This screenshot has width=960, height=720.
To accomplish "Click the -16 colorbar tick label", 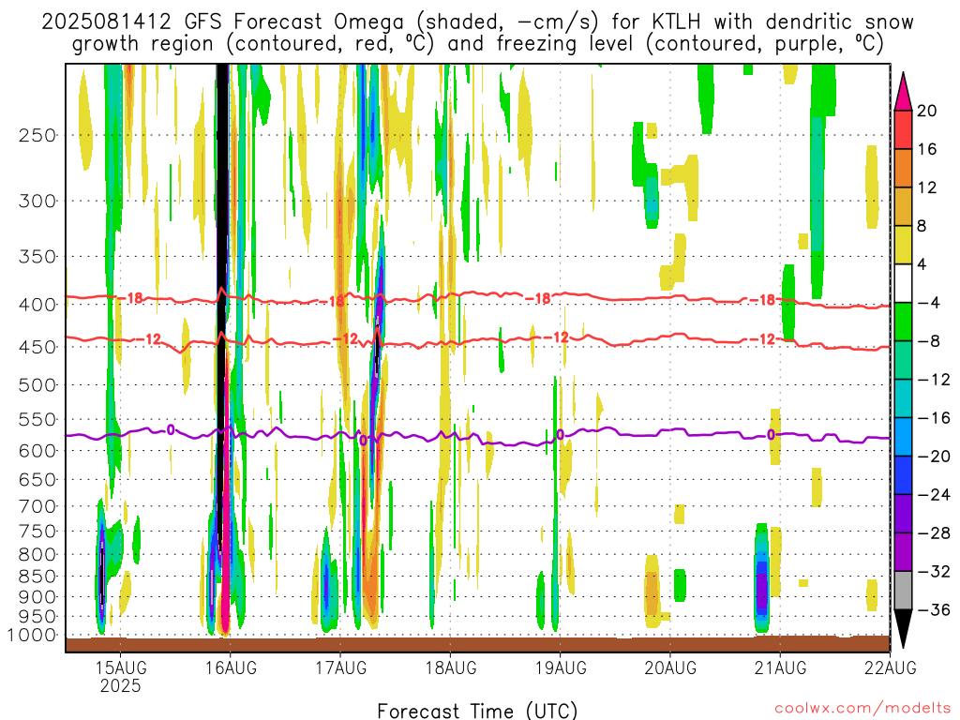I will pos(934,418).
